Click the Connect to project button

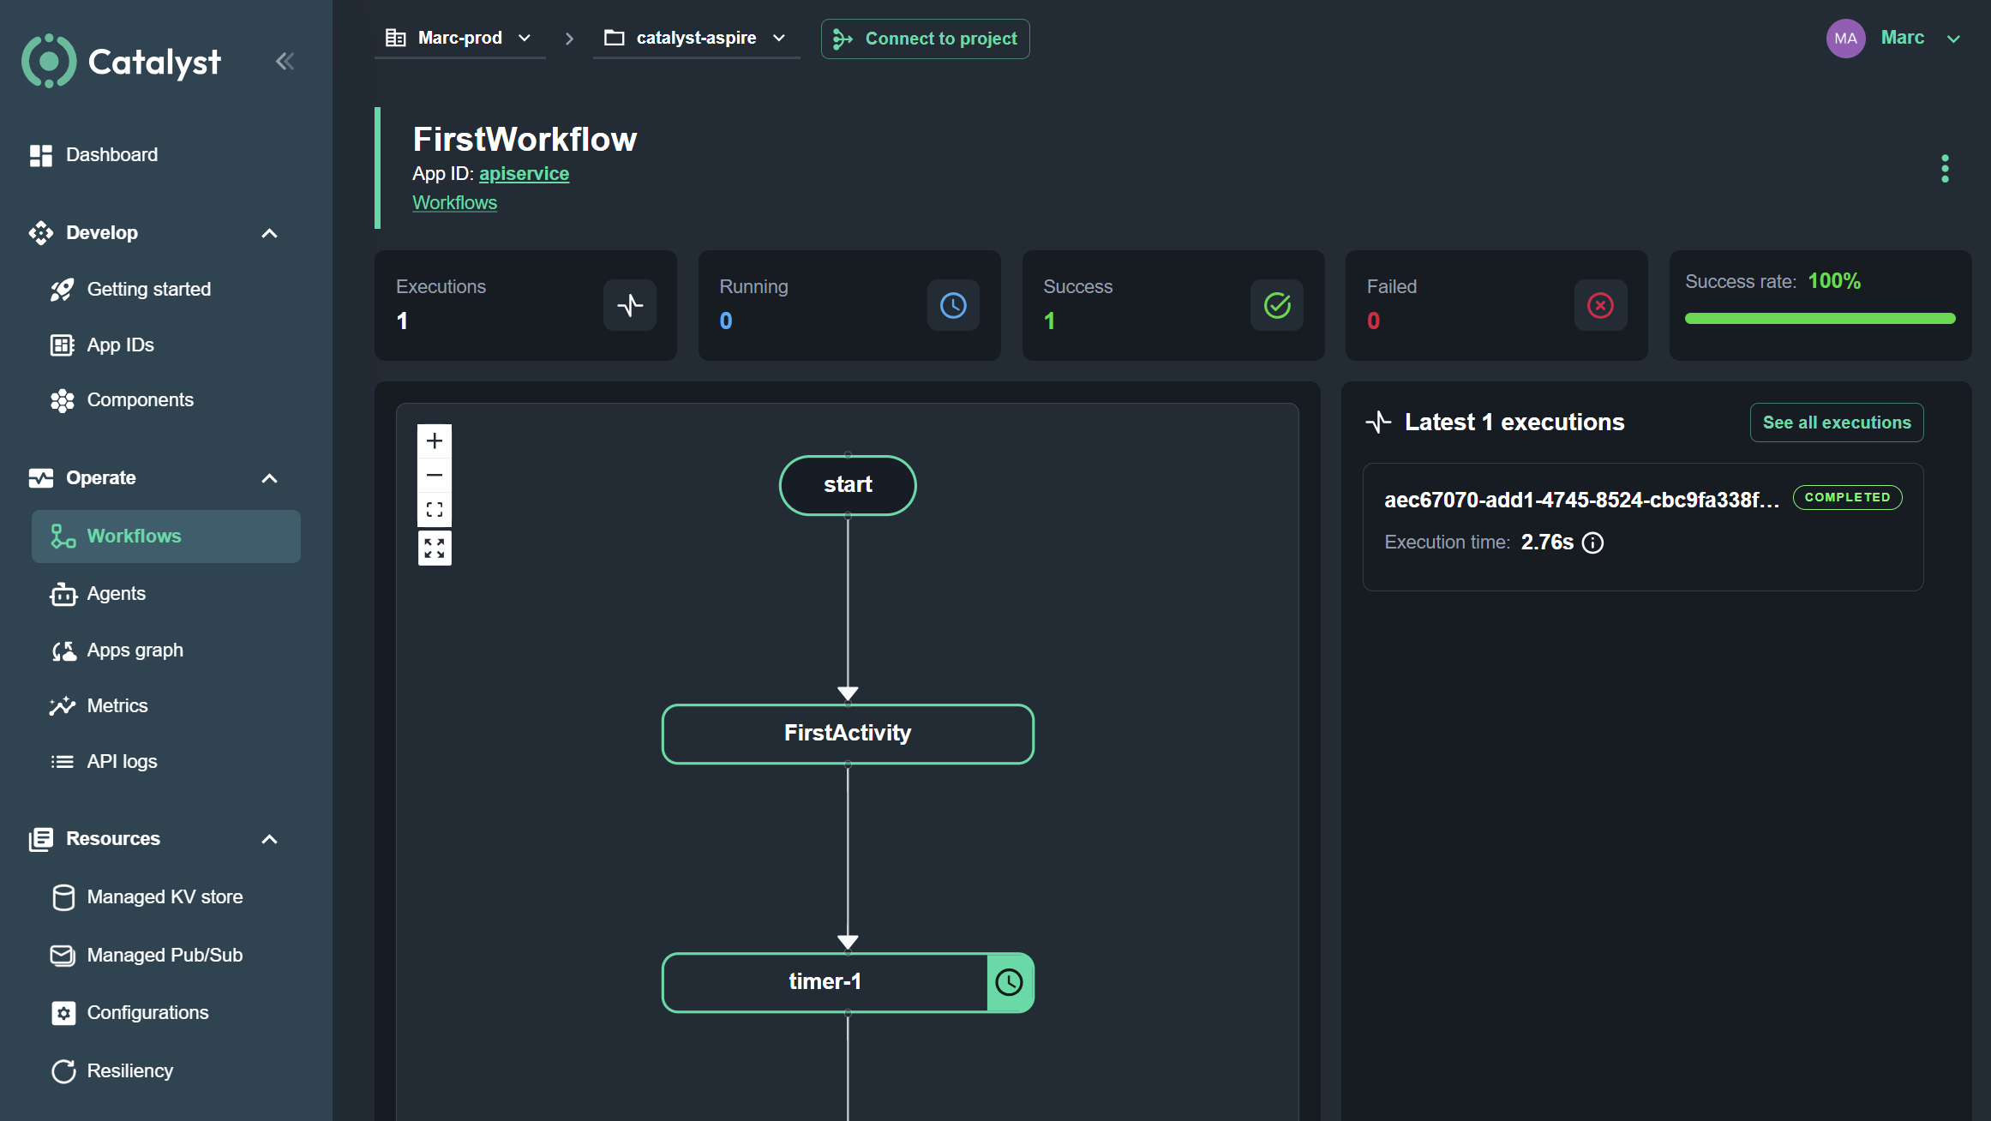925,39
